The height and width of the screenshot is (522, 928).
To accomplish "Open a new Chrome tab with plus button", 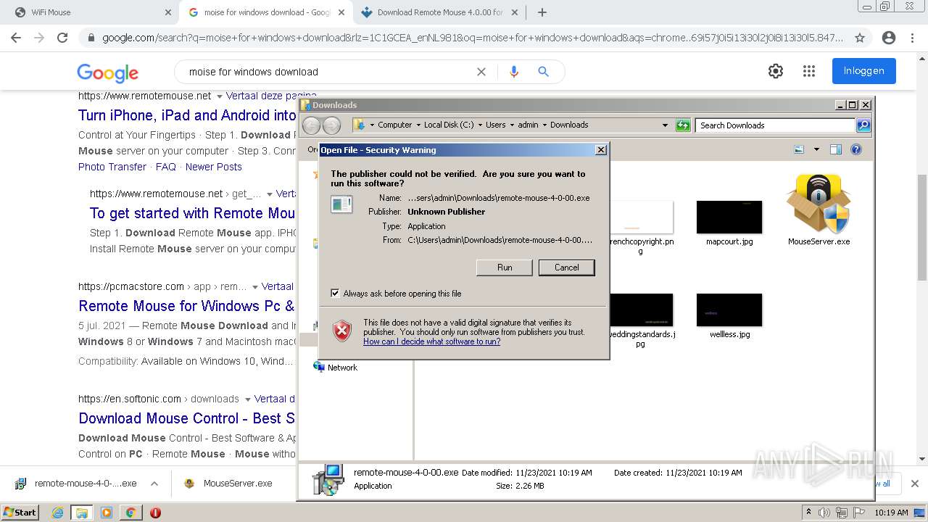I will [542, 12].
